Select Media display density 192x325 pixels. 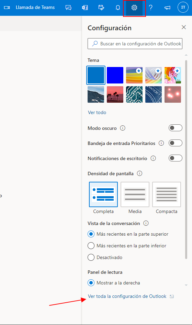[x=135, y=194]
